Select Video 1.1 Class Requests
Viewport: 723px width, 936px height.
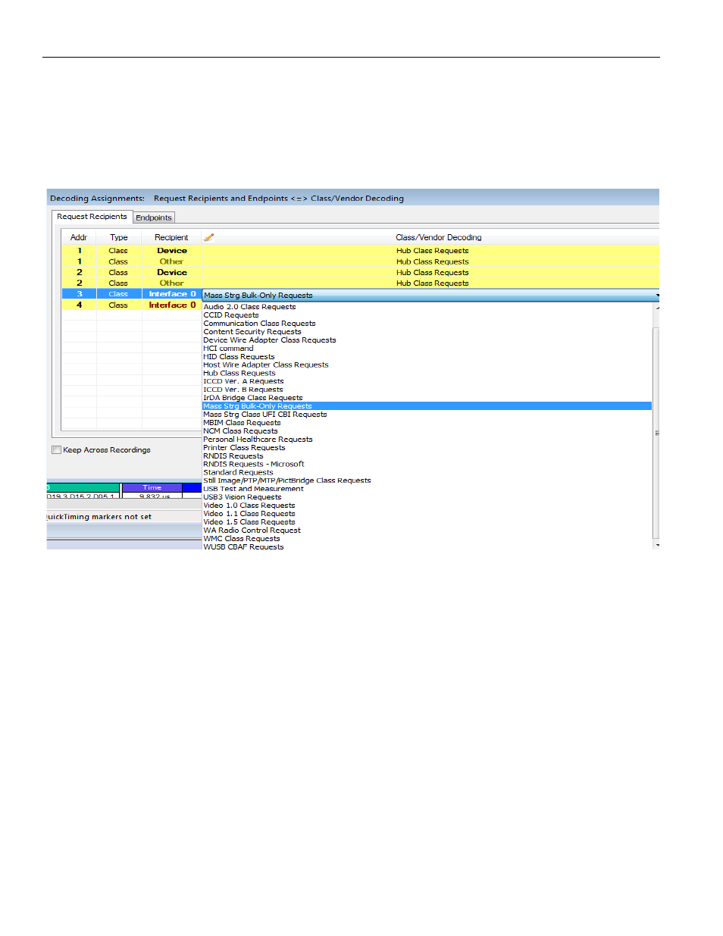click(249, 514)
